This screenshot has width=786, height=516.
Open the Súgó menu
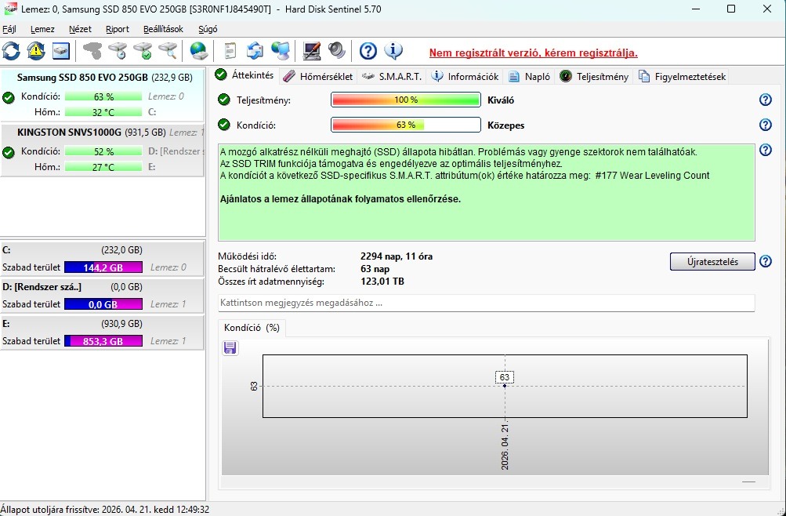pyautogui.click(x=208, y=29)
